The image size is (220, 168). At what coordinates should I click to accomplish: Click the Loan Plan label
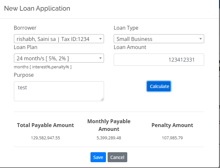[26, 47]
